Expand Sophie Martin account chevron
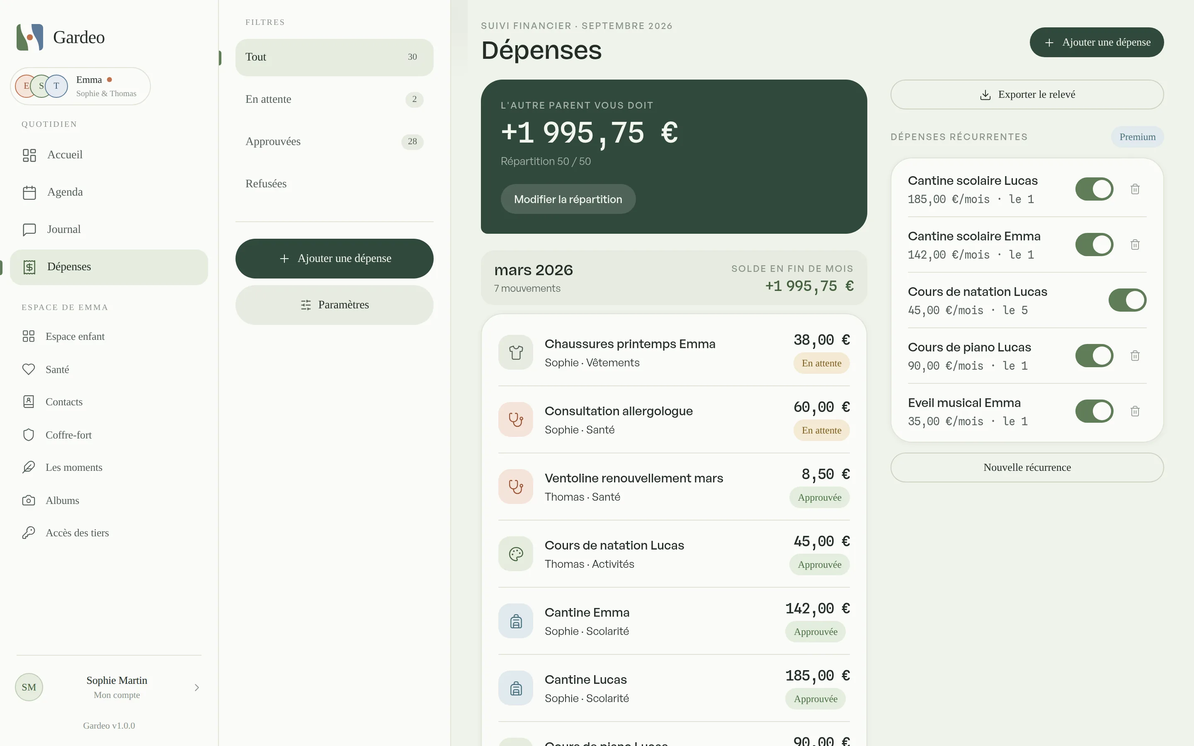The width and height of the screenshot is (1194, 746). 197,687
